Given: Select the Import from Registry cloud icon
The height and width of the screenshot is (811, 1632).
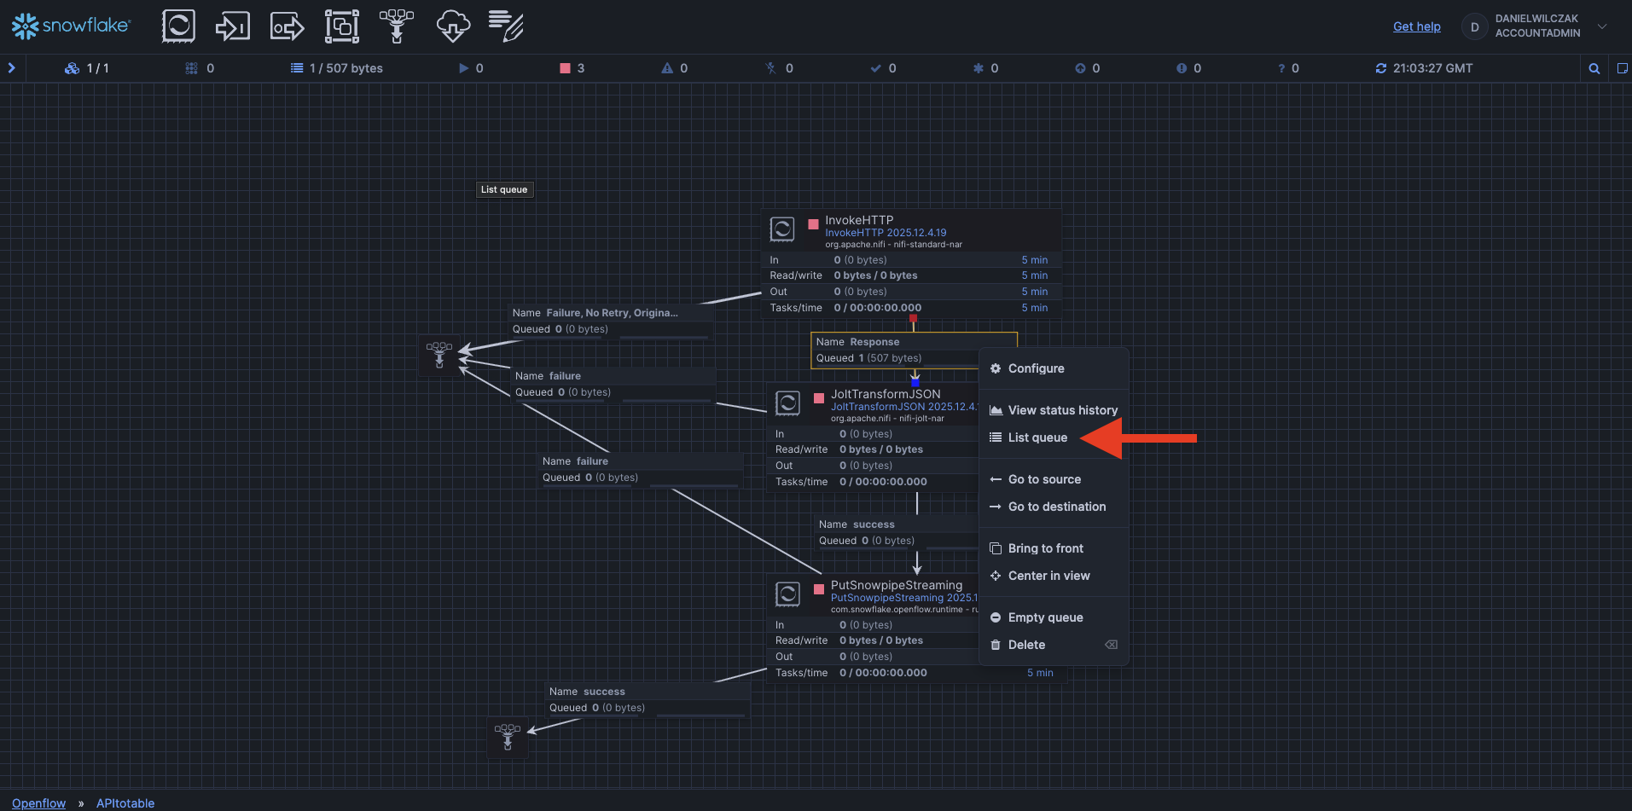Looking at the screenshot, I should tap(452, 26).
